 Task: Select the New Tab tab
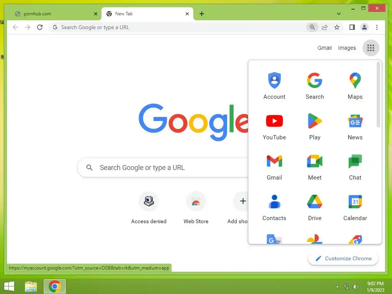pyautogui.click(x=147, y=14)
